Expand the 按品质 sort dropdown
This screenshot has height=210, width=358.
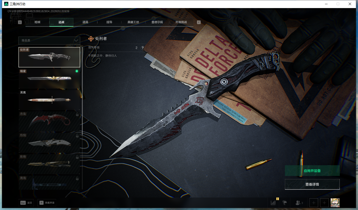pyautogui.click(x=49, y=40)
